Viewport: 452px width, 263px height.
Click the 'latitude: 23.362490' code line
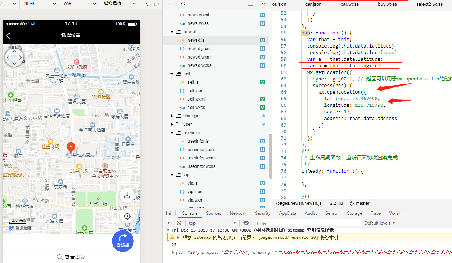pyautogui.click(x=352, y=99)
